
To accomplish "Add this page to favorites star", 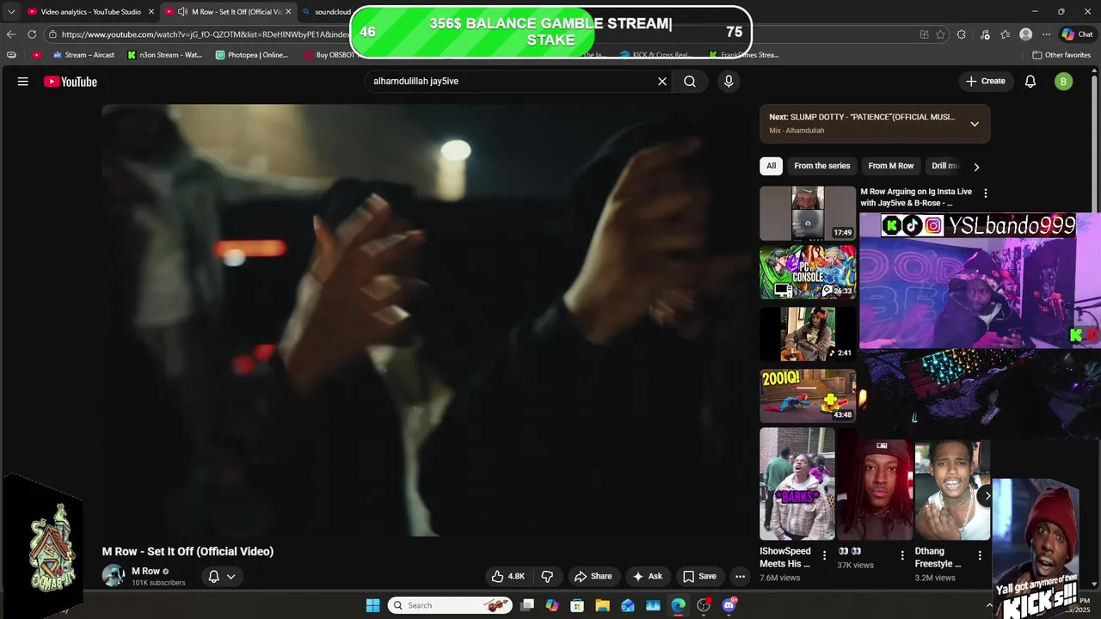I will pyautogui.click(x=941, y=34).
